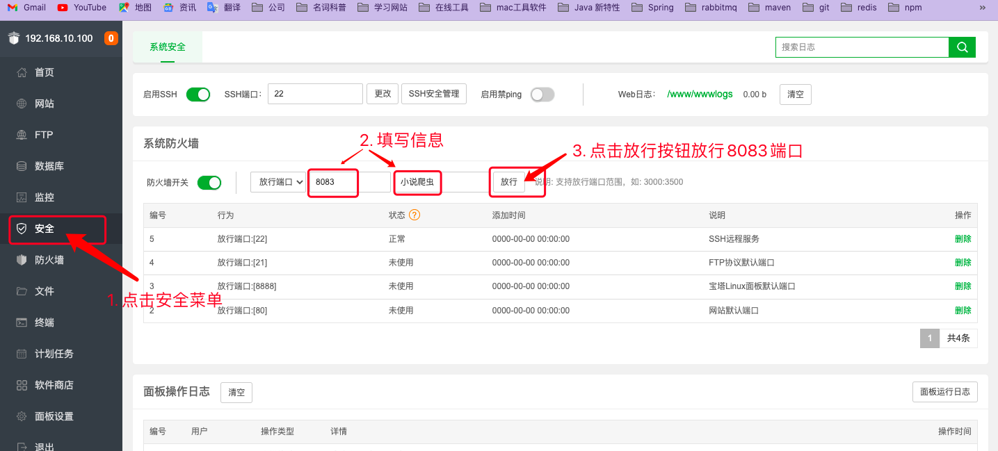Toggle the 防火墙开关 switch
This screenshot has width=998, height=451.
209,183
